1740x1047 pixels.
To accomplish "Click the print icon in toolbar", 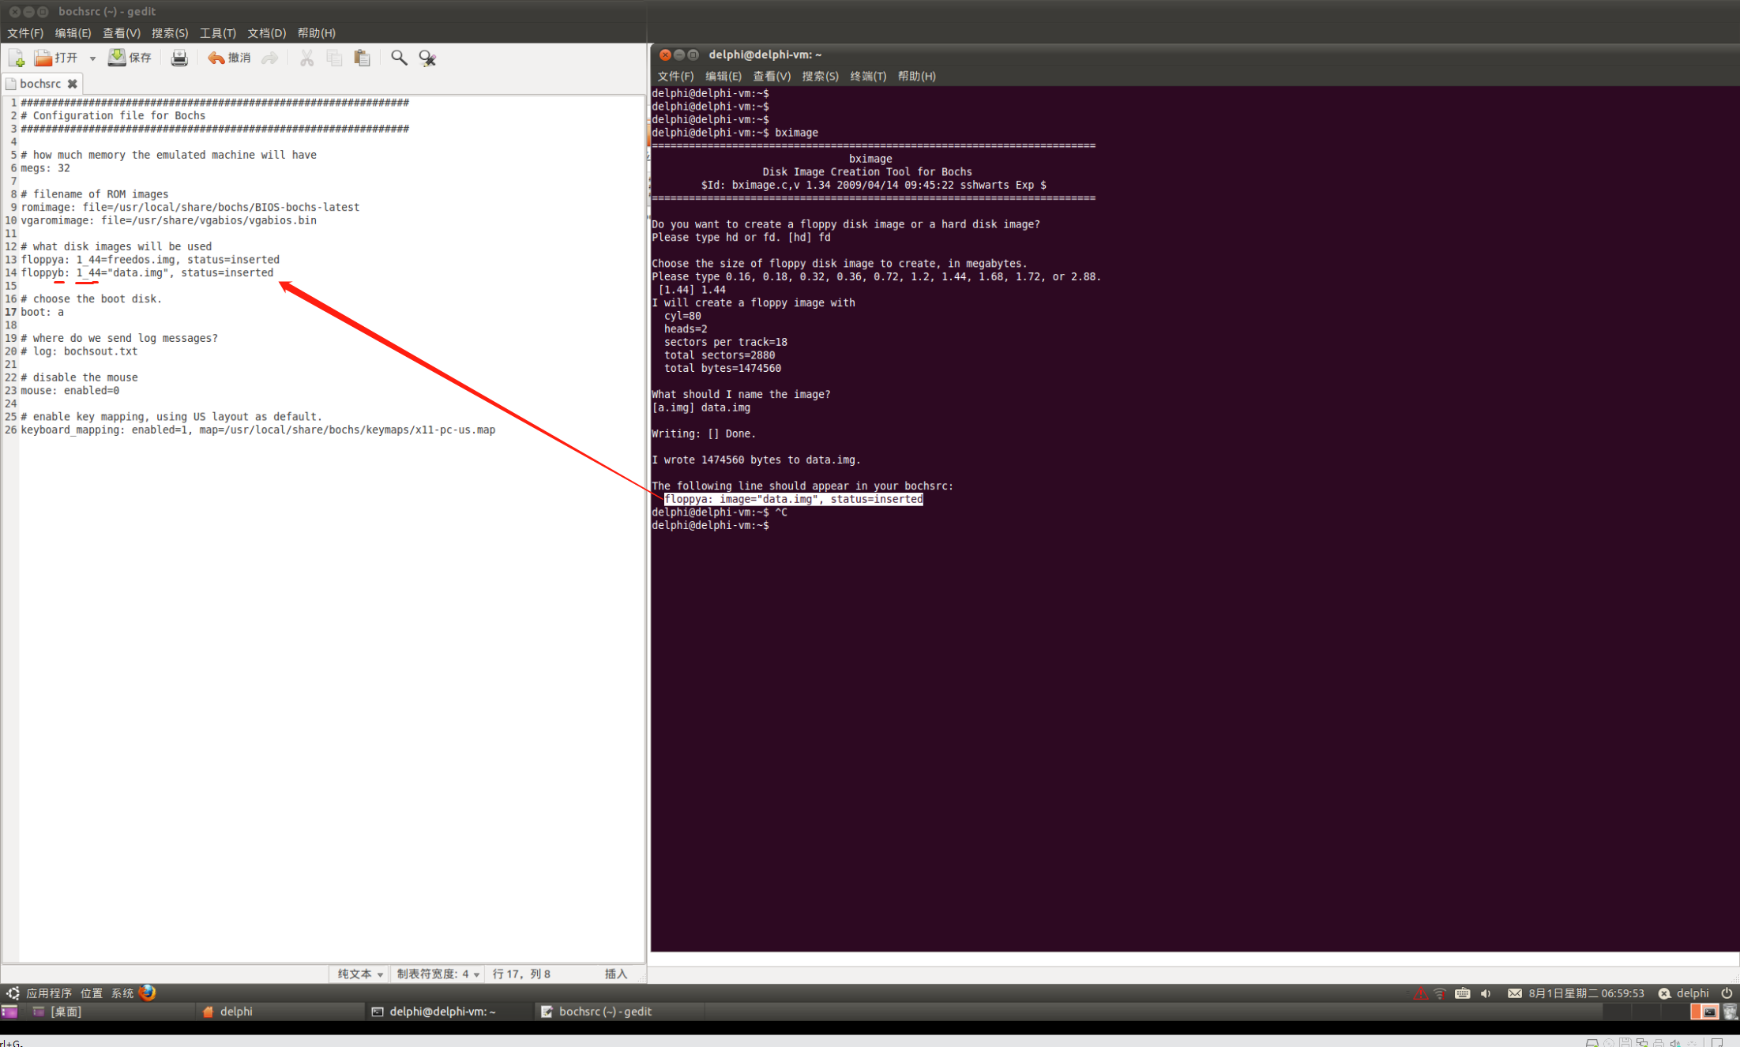I will coord(179,58).
